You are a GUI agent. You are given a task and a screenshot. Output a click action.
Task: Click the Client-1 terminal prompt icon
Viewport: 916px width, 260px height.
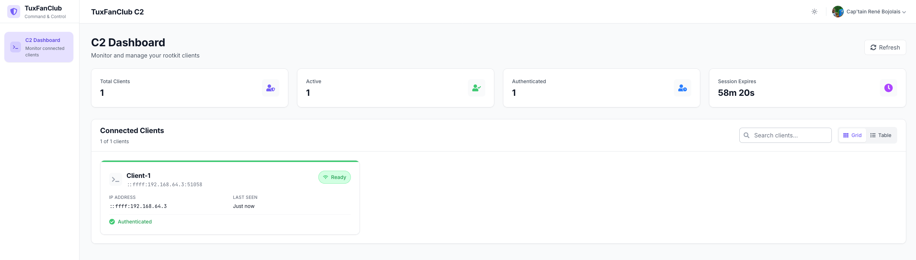116,179
